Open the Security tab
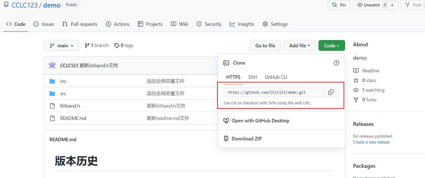 [x=209, y=24]
